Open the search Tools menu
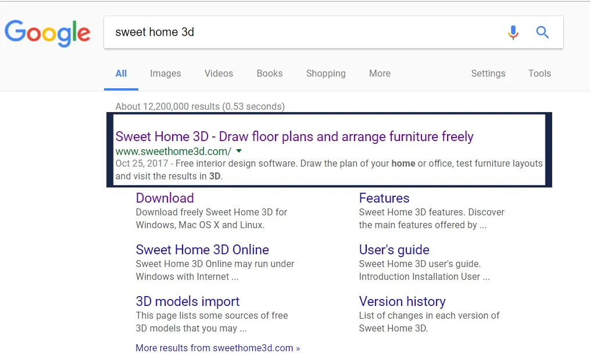 (539, 73)
